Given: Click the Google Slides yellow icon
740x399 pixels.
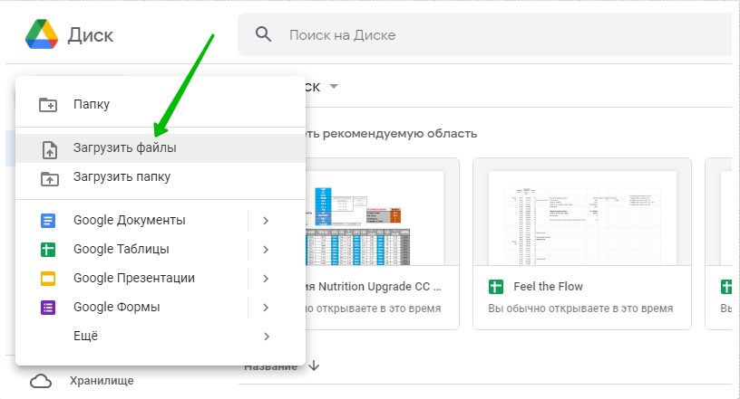Looking at the screenshot, I should pos(48,279).
